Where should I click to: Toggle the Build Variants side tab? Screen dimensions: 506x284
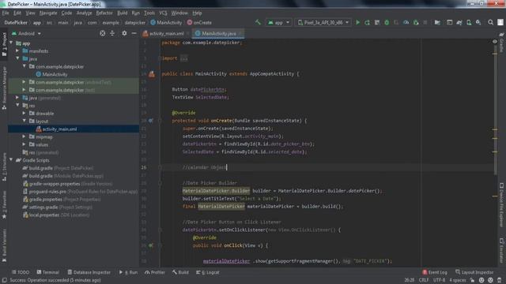point(4,245)
